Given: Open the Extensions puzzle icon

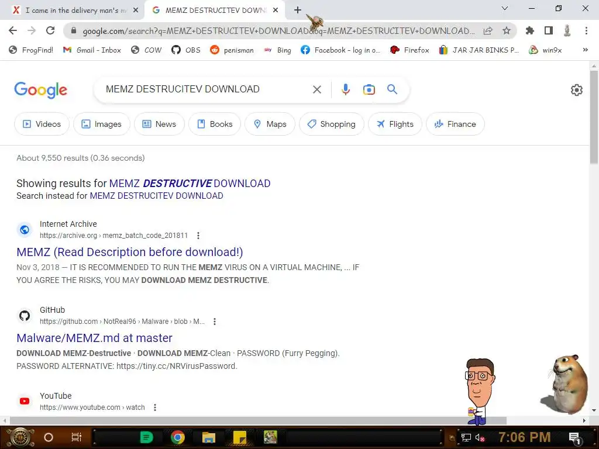Looking at the screenshot, I should coord(530,30).
